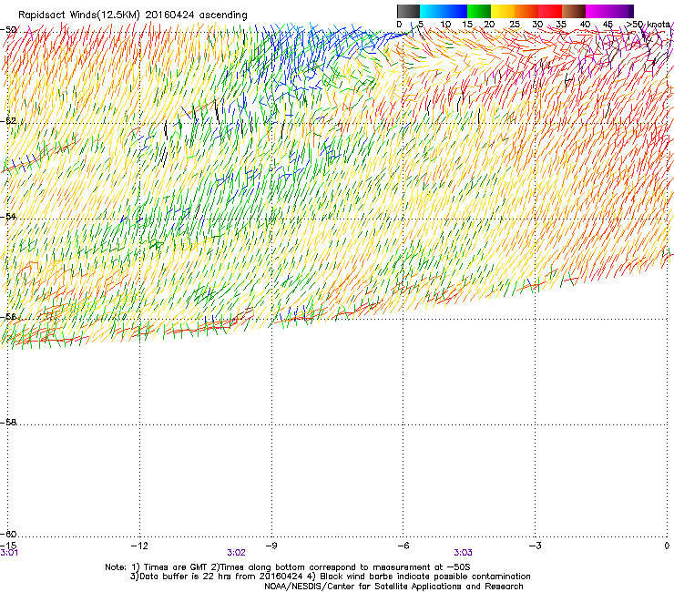Click the magenta 40-45 knots color swatch
The height and width of the screenshot is (592, 674).
coord(597,11)
